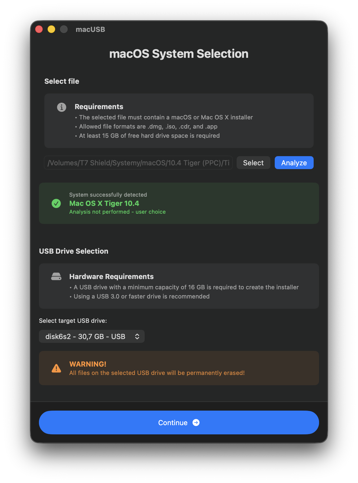The image size is (358, 483).
Task: Click the gray zoom circle in titlebar
Action: pos(64,29)
